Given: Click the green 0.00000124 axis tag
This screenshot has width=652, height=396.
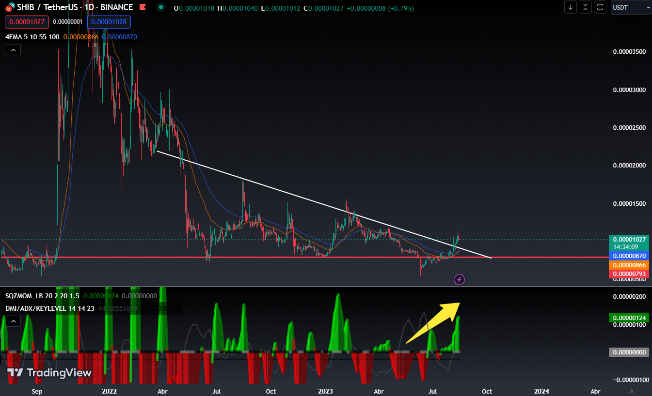Looking at the screenshot, I should click(630, 318).
